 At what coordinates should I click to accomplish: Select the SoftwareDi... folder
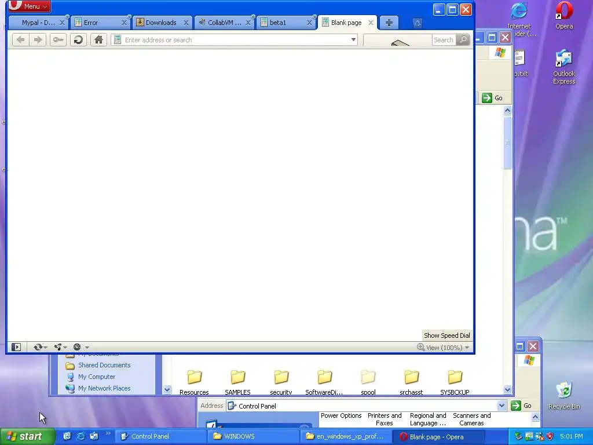click(324, 382)
